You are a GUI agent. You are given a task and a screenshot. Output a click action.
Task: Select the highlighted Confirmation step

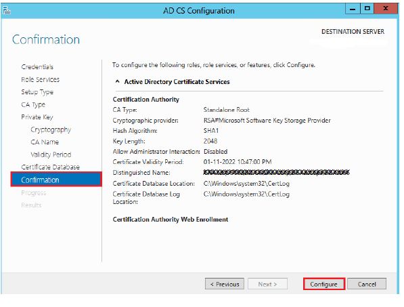click(x=56, y=180)
